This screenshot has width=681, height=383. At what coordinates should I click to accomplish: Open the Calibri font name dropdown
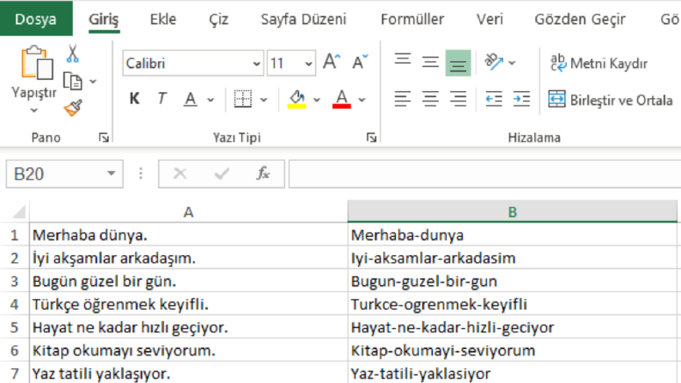pyautogui.click(x=256, y=64)
